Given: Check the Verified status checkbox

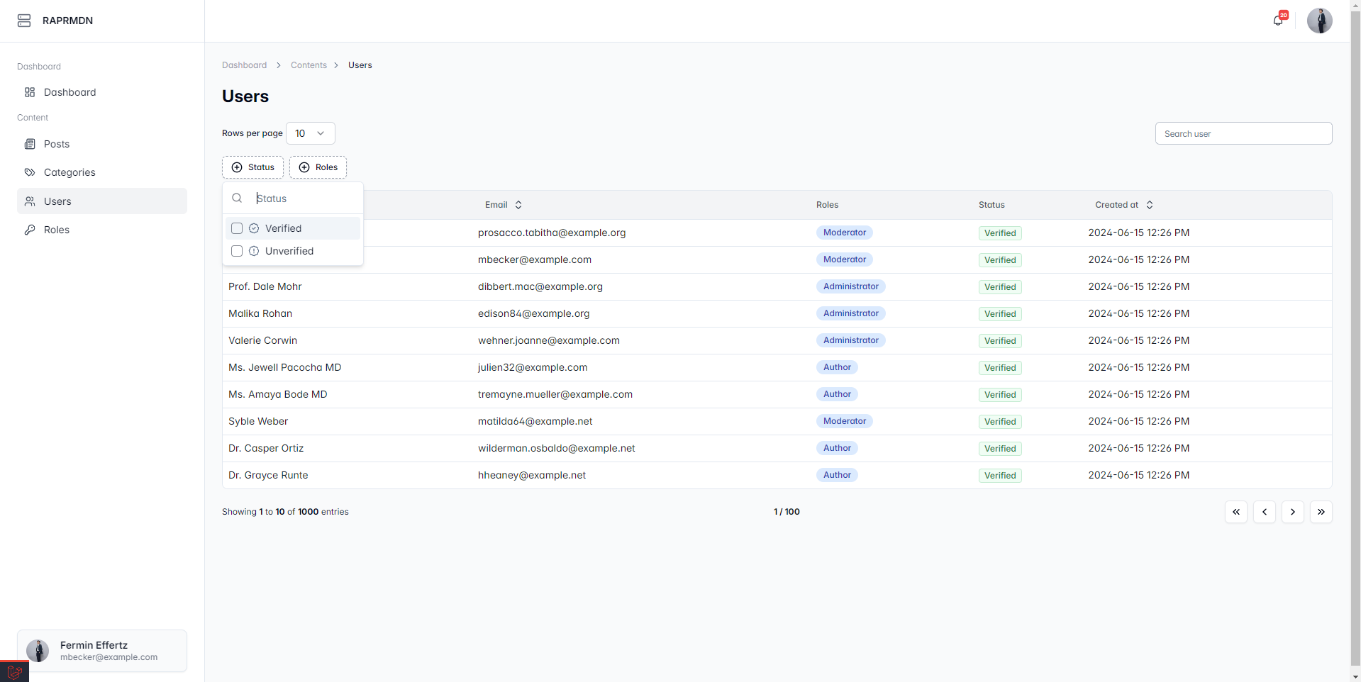Looking at the screenshot, I should (237, 228).
